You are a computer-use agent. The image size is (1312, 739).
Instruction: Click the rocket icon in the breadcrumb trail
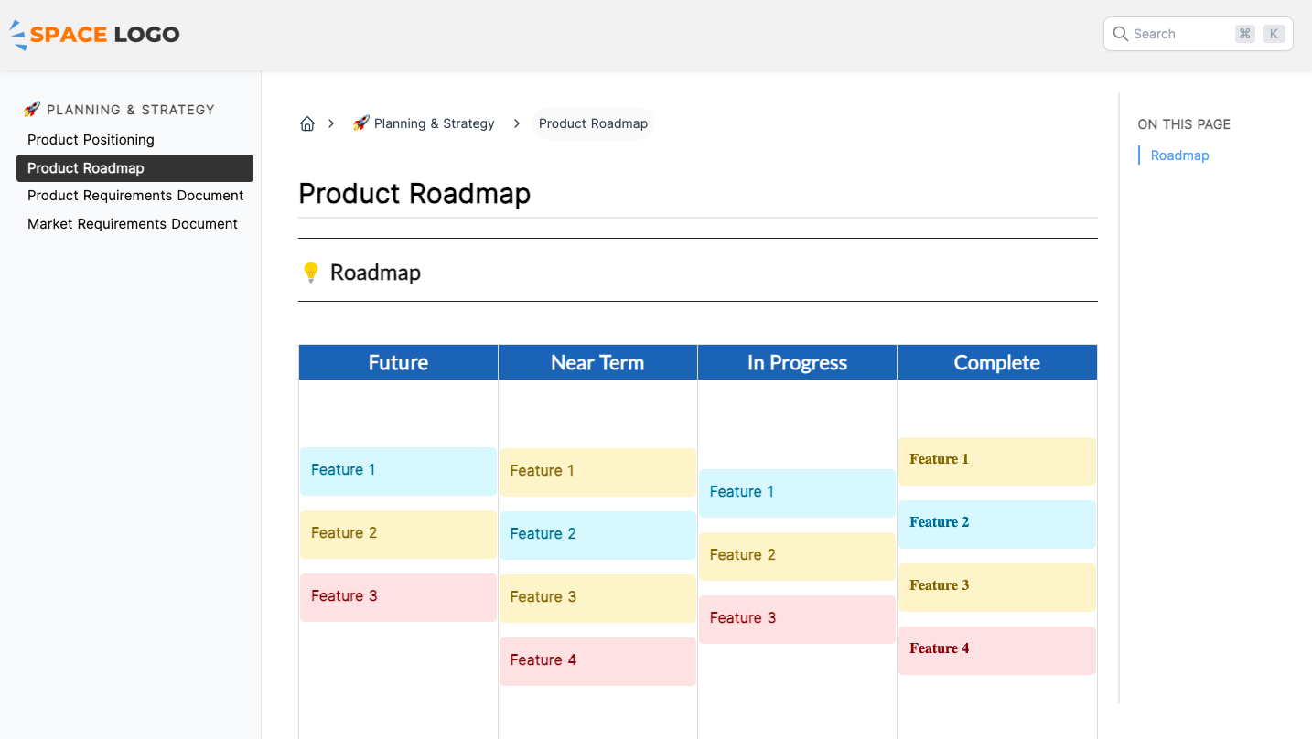[x=360, y=123]
